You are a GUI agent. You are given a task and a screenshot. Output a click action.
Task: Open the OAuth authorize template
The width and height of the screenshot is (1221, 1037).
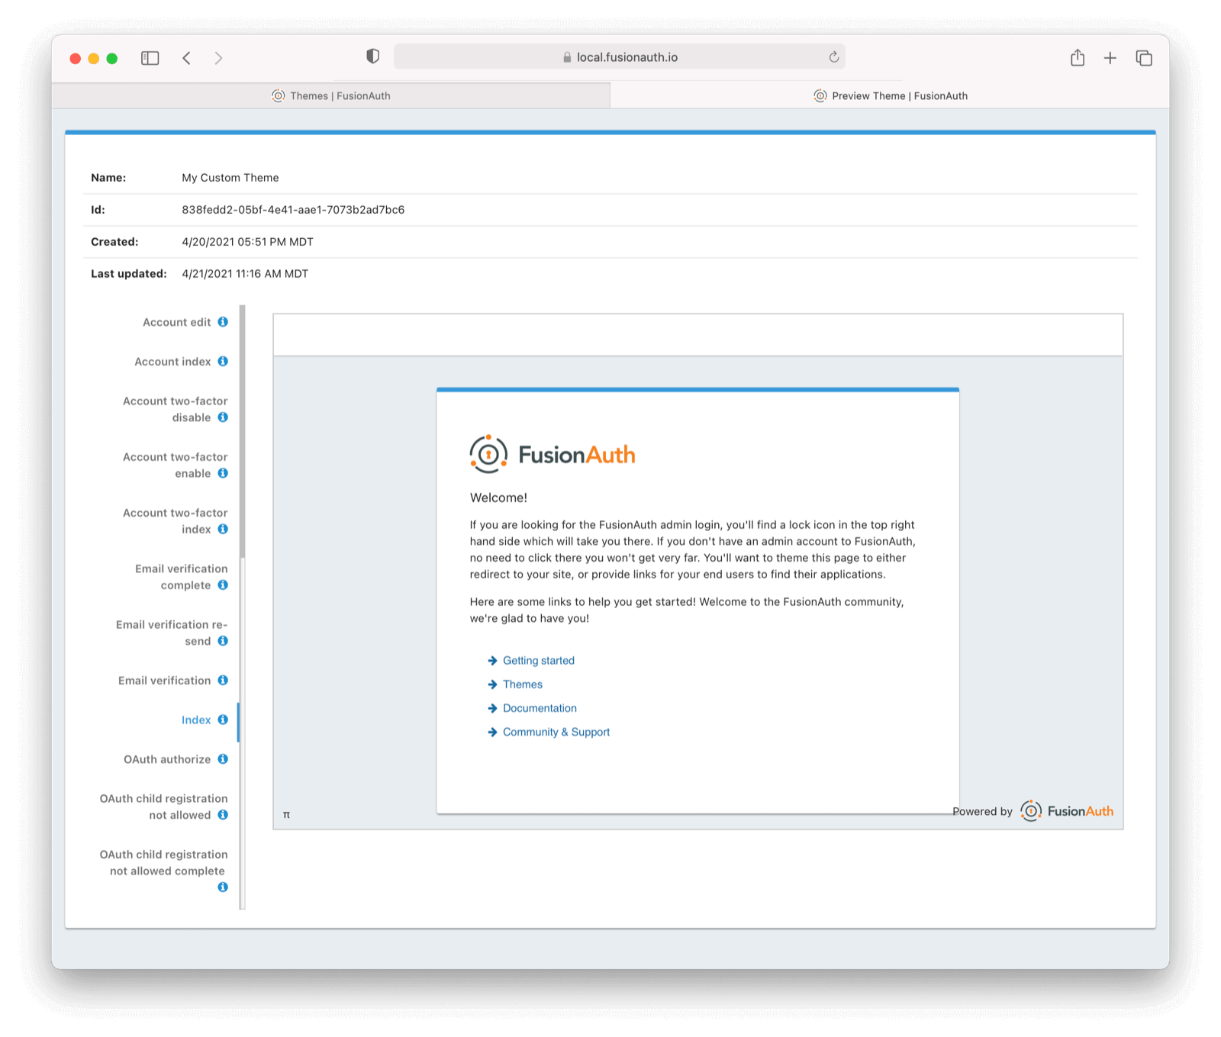pos(167,759)
